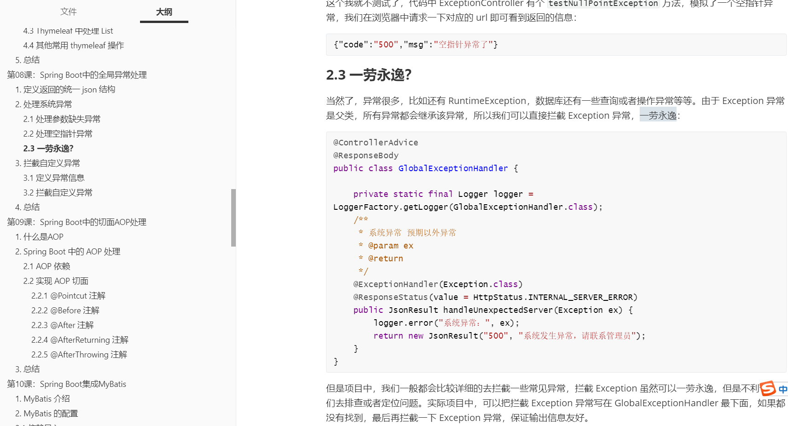The width and height of the screenshot is (788, 426).
Task: Open 2.2.2 @Before 注解
Action: [x=65, y=311]
